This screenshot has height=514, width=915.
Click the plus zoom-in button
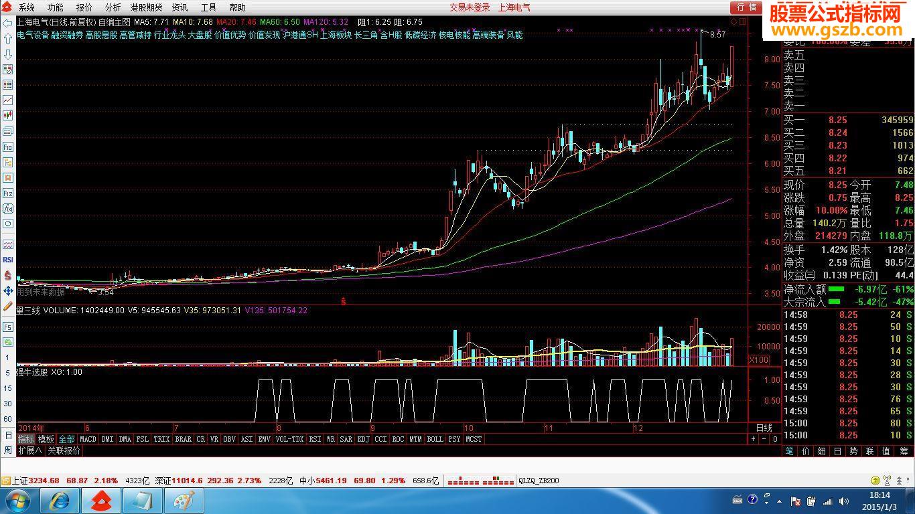(x=753, y=439)
